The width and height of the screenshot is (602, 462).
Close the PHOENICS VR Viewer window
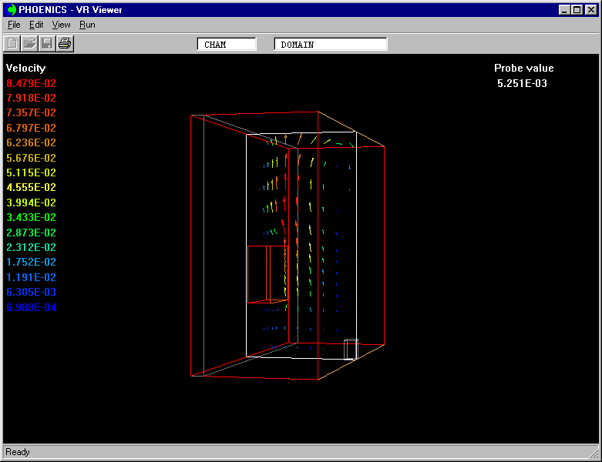pos(590,9)
